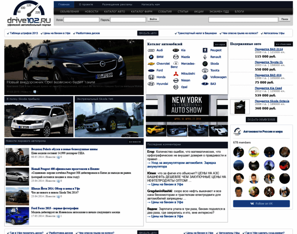Viewport: 297px width, 234px height.
Task: Click the Opel logo icon in catalog
Action: pos(176,87)
